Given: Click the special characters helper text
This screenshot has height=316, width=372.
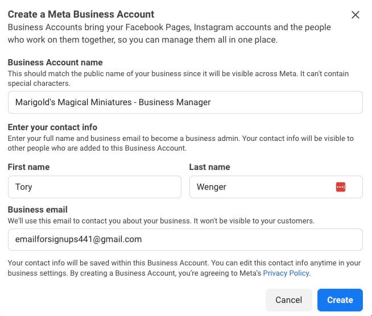Looking at the screenshot, I should pos(178,78).
